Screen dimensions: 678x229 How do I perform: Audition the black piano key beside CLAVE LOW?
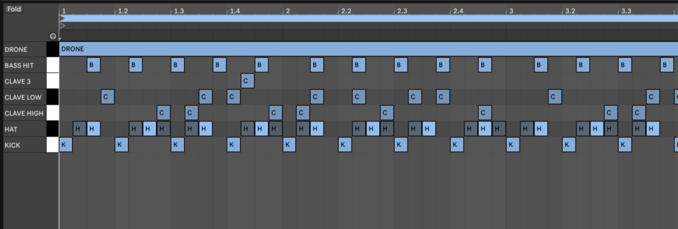[x=53, y=97]
